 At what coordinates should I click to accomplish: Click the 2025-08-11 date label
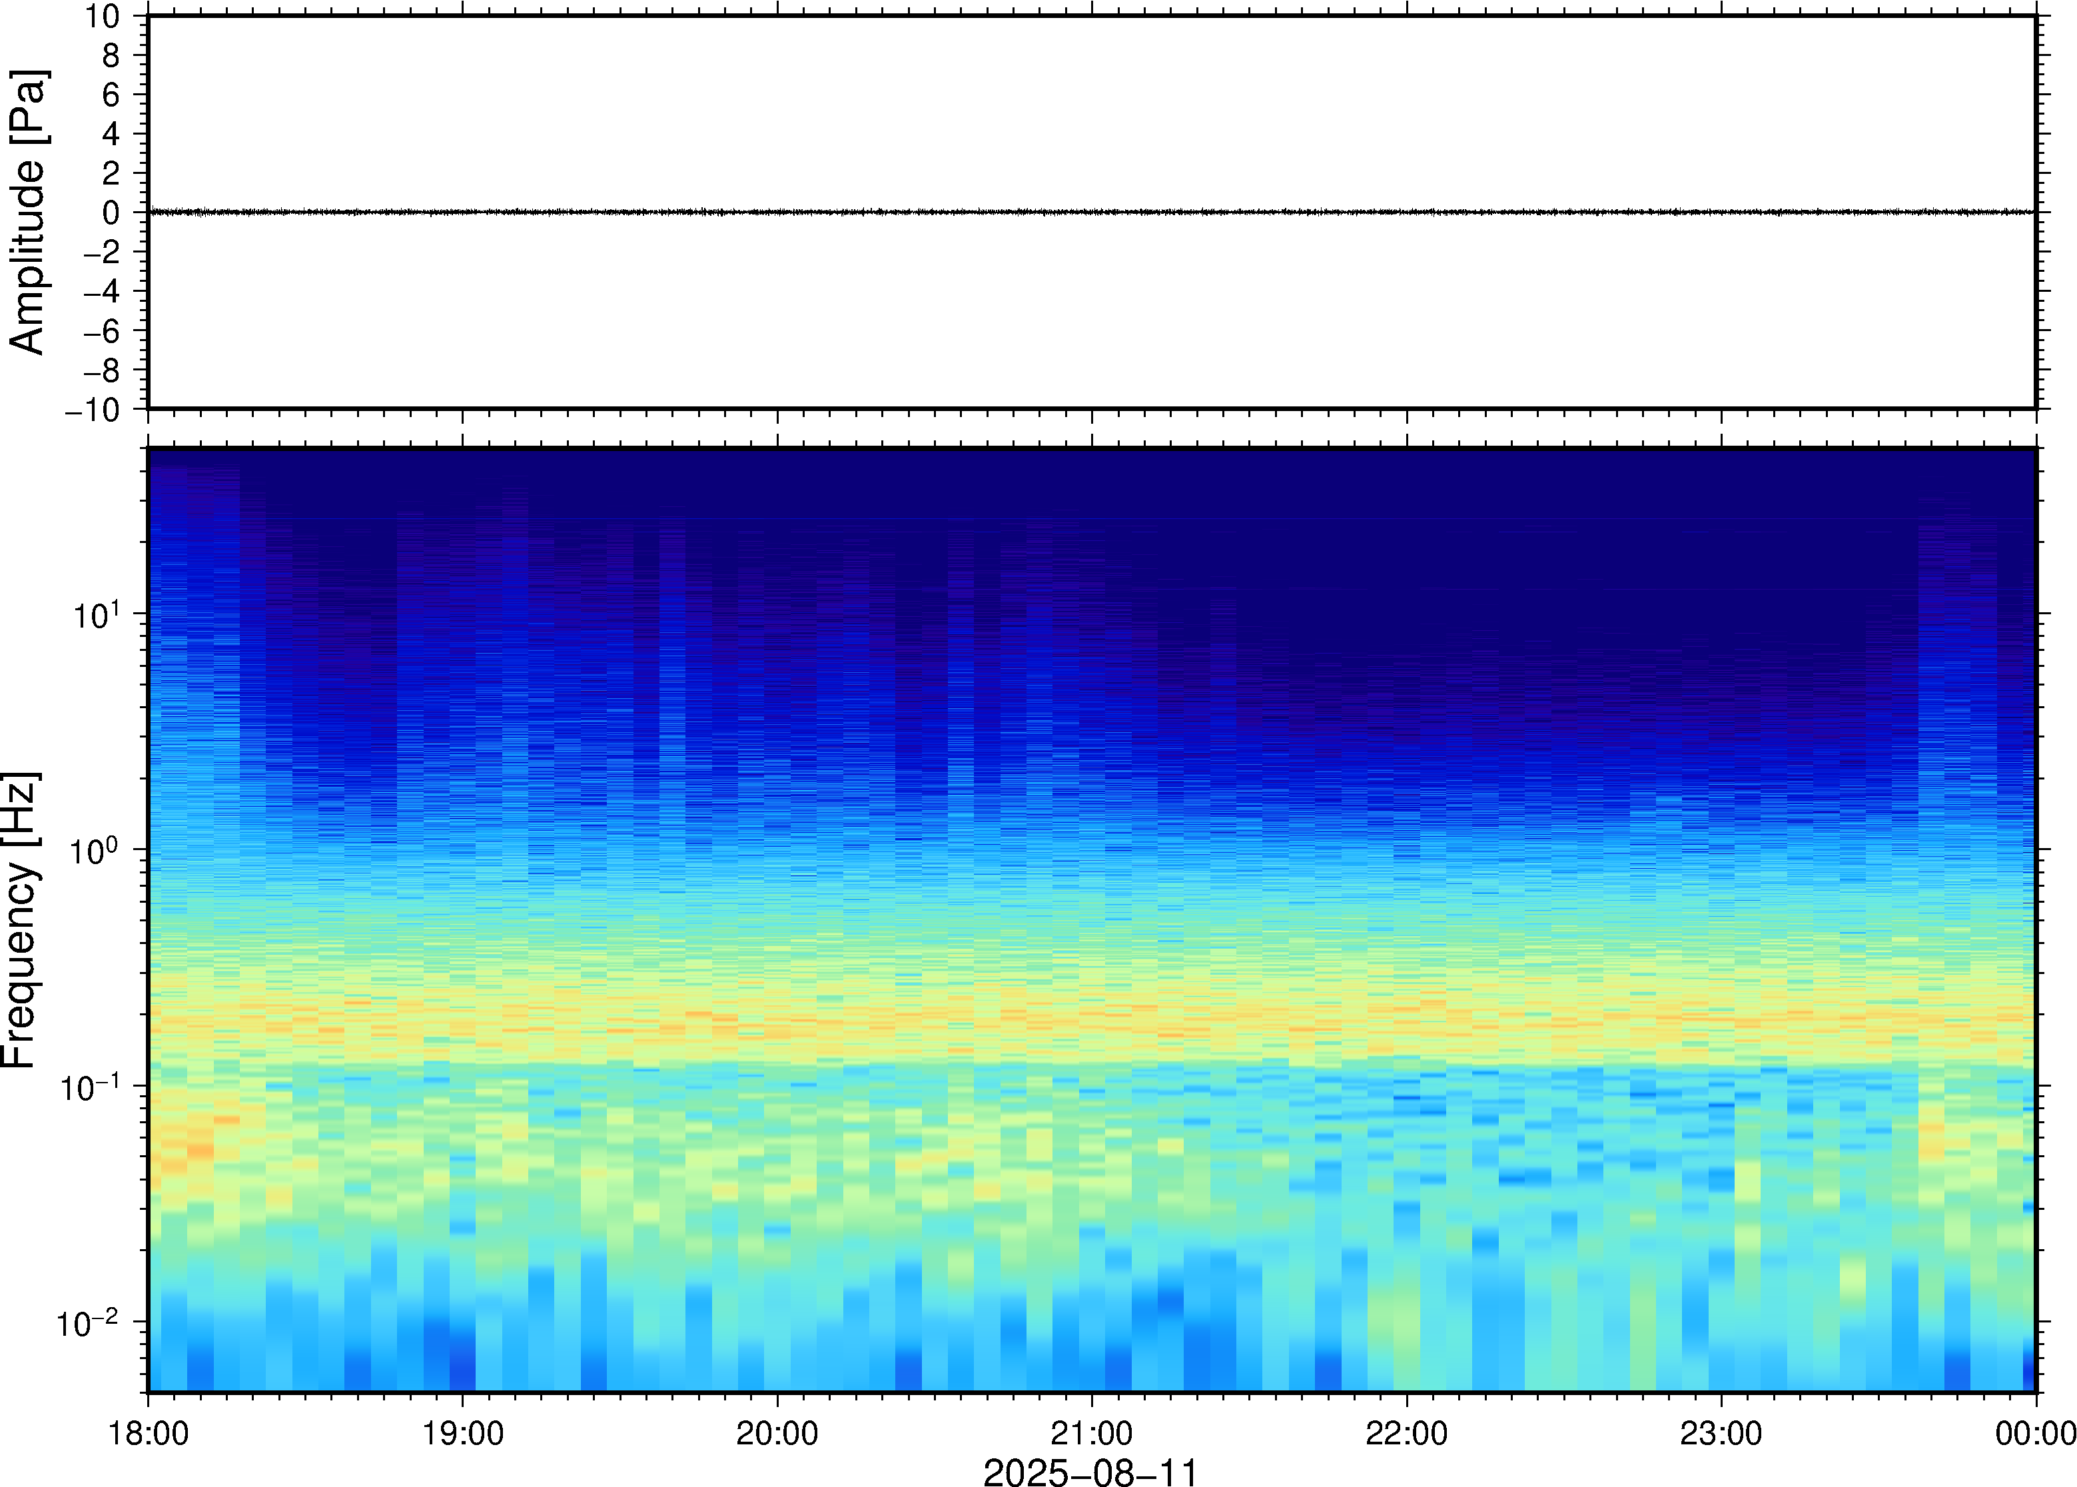(x=1090, y=1472)
